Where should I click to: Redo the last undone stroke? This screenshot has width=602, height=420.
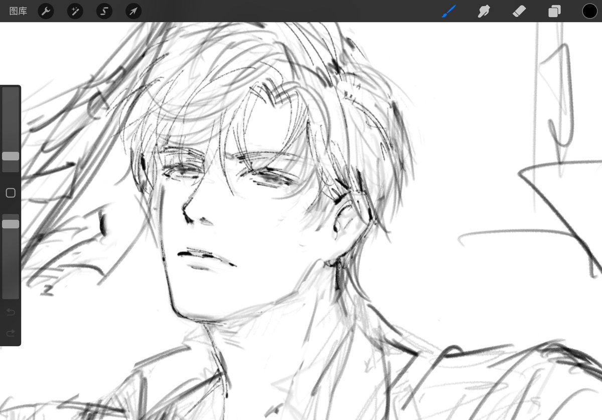point(11,333)
